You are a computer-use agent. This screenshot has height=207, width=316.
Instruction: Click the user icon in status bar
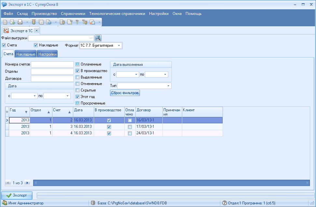(x=5, y=203)
